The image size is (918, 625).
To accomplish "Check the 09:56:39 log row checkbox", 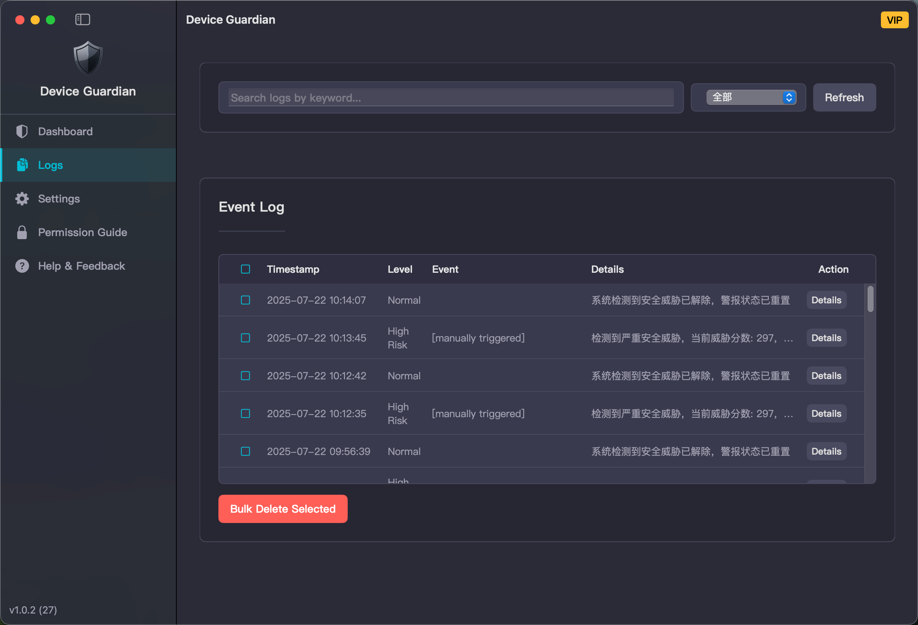I will point(245,451).
